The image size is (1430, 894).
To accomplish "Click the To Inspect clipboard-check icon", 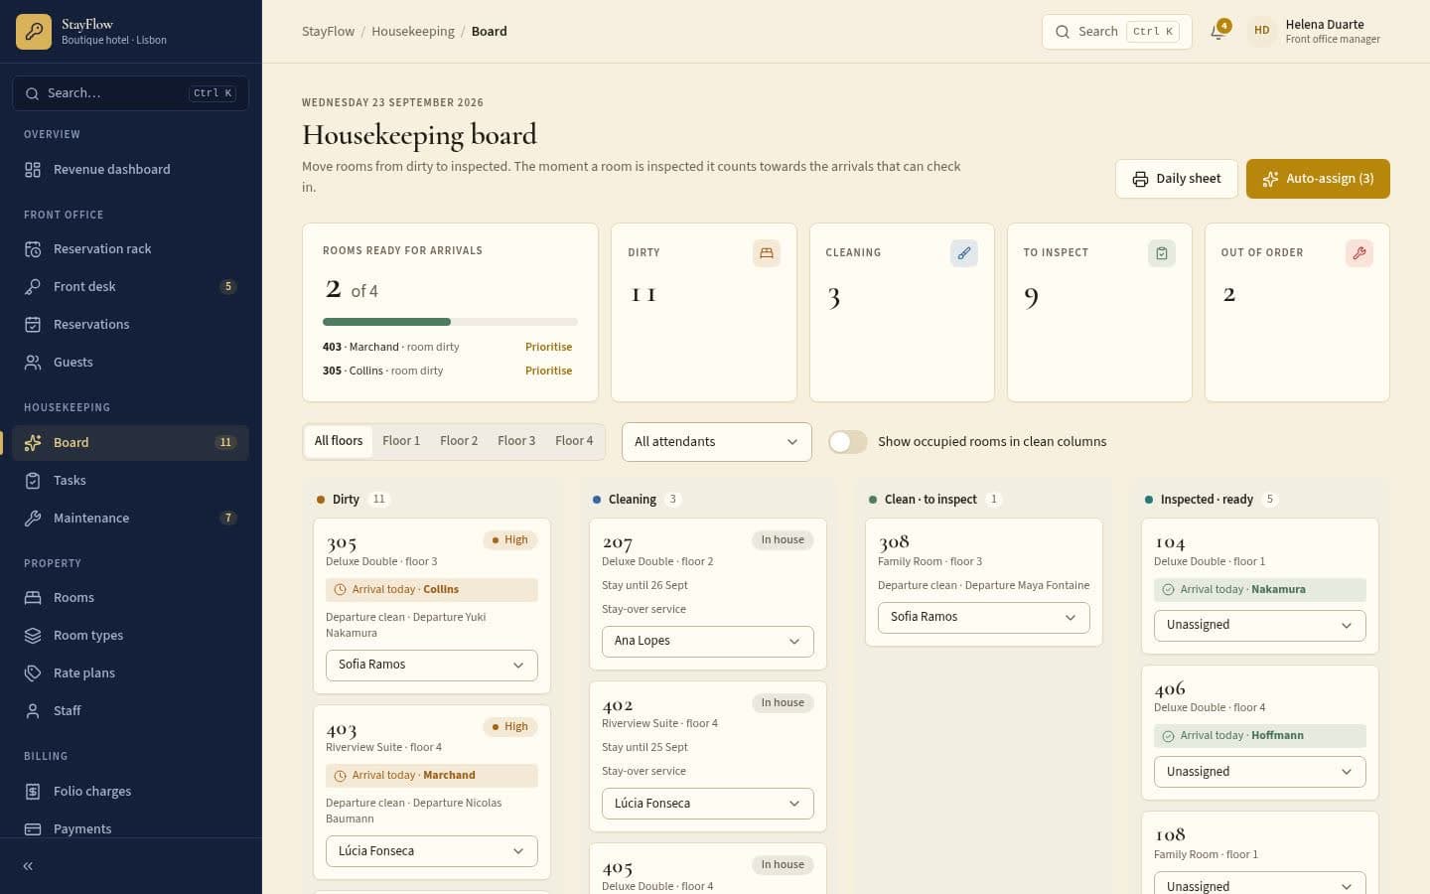I will point(1161,253).
